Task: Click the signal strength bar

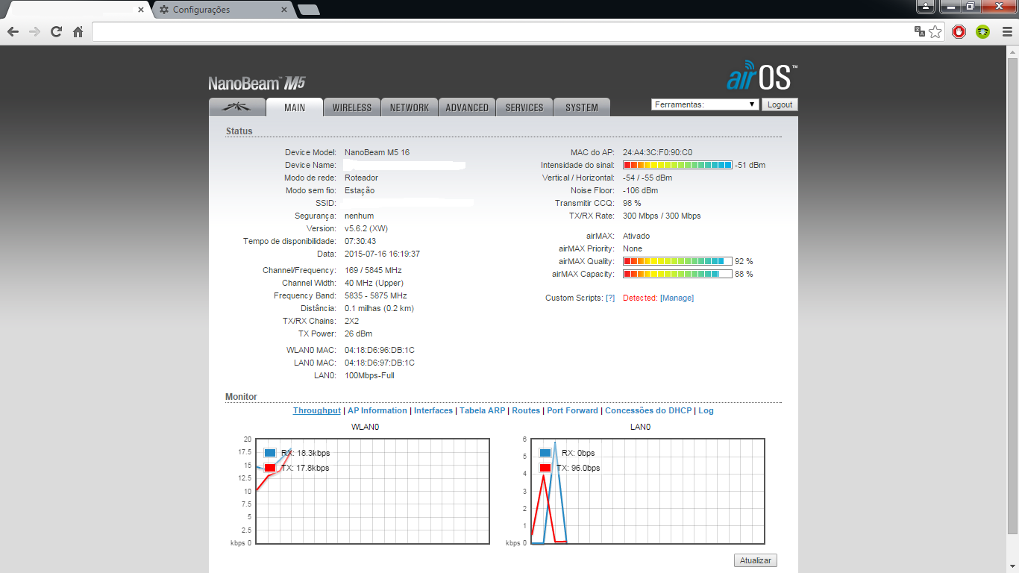Action: tap(677, 165)
